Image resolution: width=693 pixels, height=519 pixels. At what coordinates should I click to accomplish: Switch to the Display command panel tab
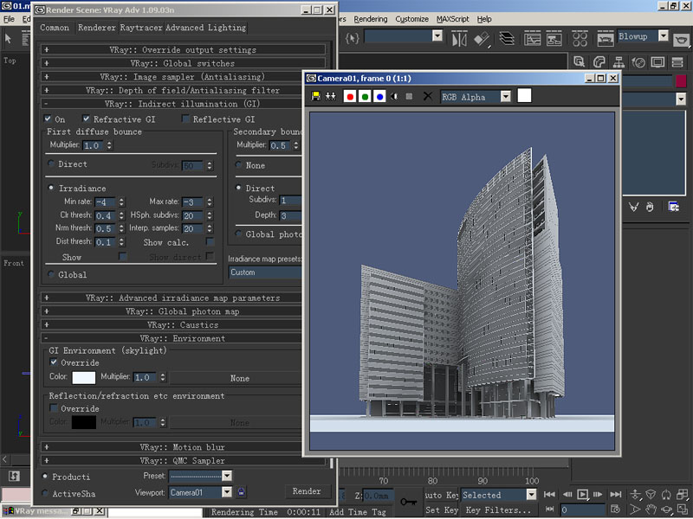pos(657,62)
